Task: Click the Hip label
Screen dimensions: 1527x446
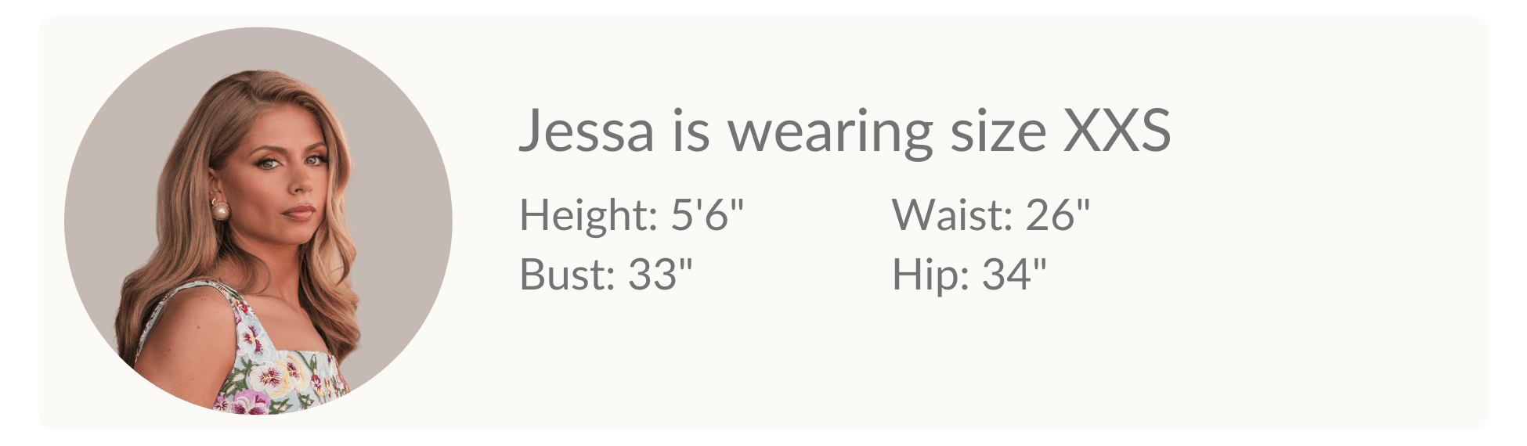Action: pyautogui.click(x=926, y=275)
